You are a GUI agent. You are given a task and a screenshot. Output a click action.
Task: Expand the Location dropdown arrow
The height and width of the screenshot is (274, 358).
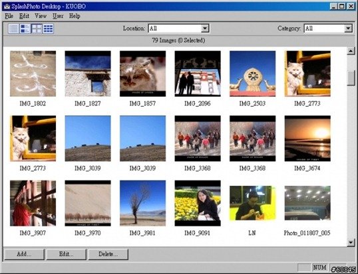pos(205,29)
